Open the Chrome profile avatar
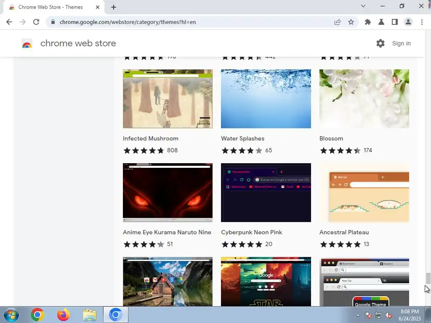Screen dimensions: 431x323 [408, 22]
